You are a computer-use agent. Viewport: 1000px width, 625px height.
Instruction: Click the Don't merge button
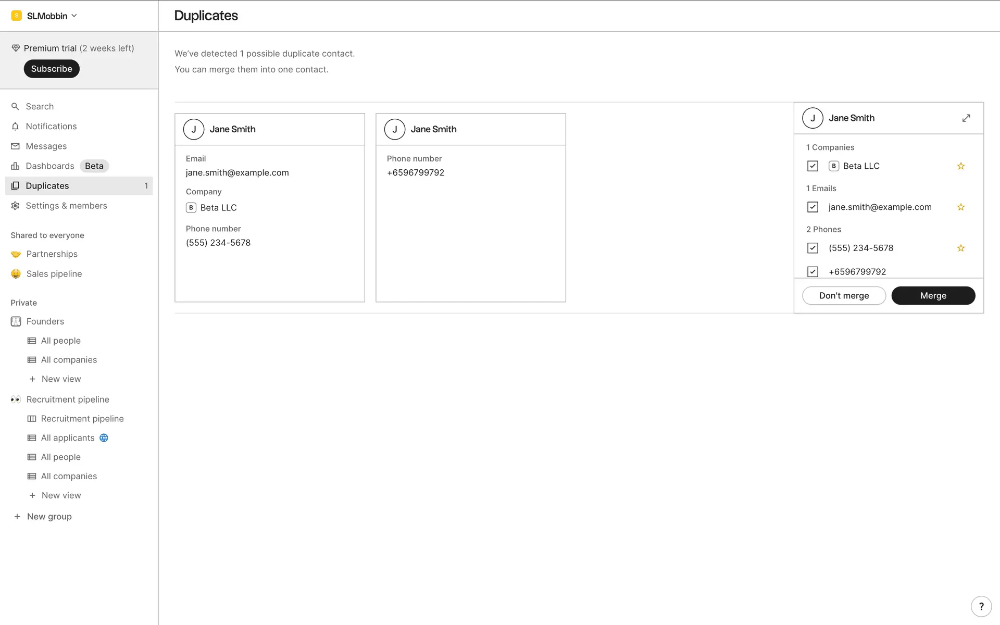pyautogui.click(x=844, y=296)
